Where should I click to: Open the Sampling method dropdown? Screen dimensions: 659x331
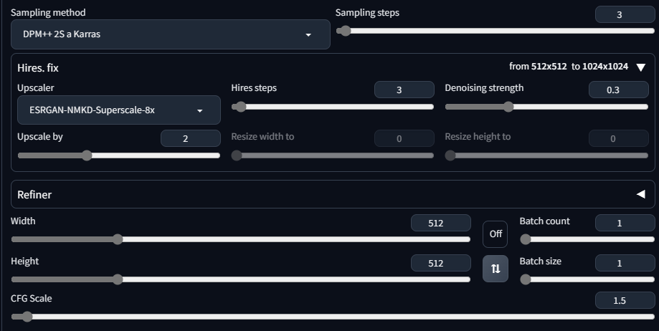tap(171, 34)
